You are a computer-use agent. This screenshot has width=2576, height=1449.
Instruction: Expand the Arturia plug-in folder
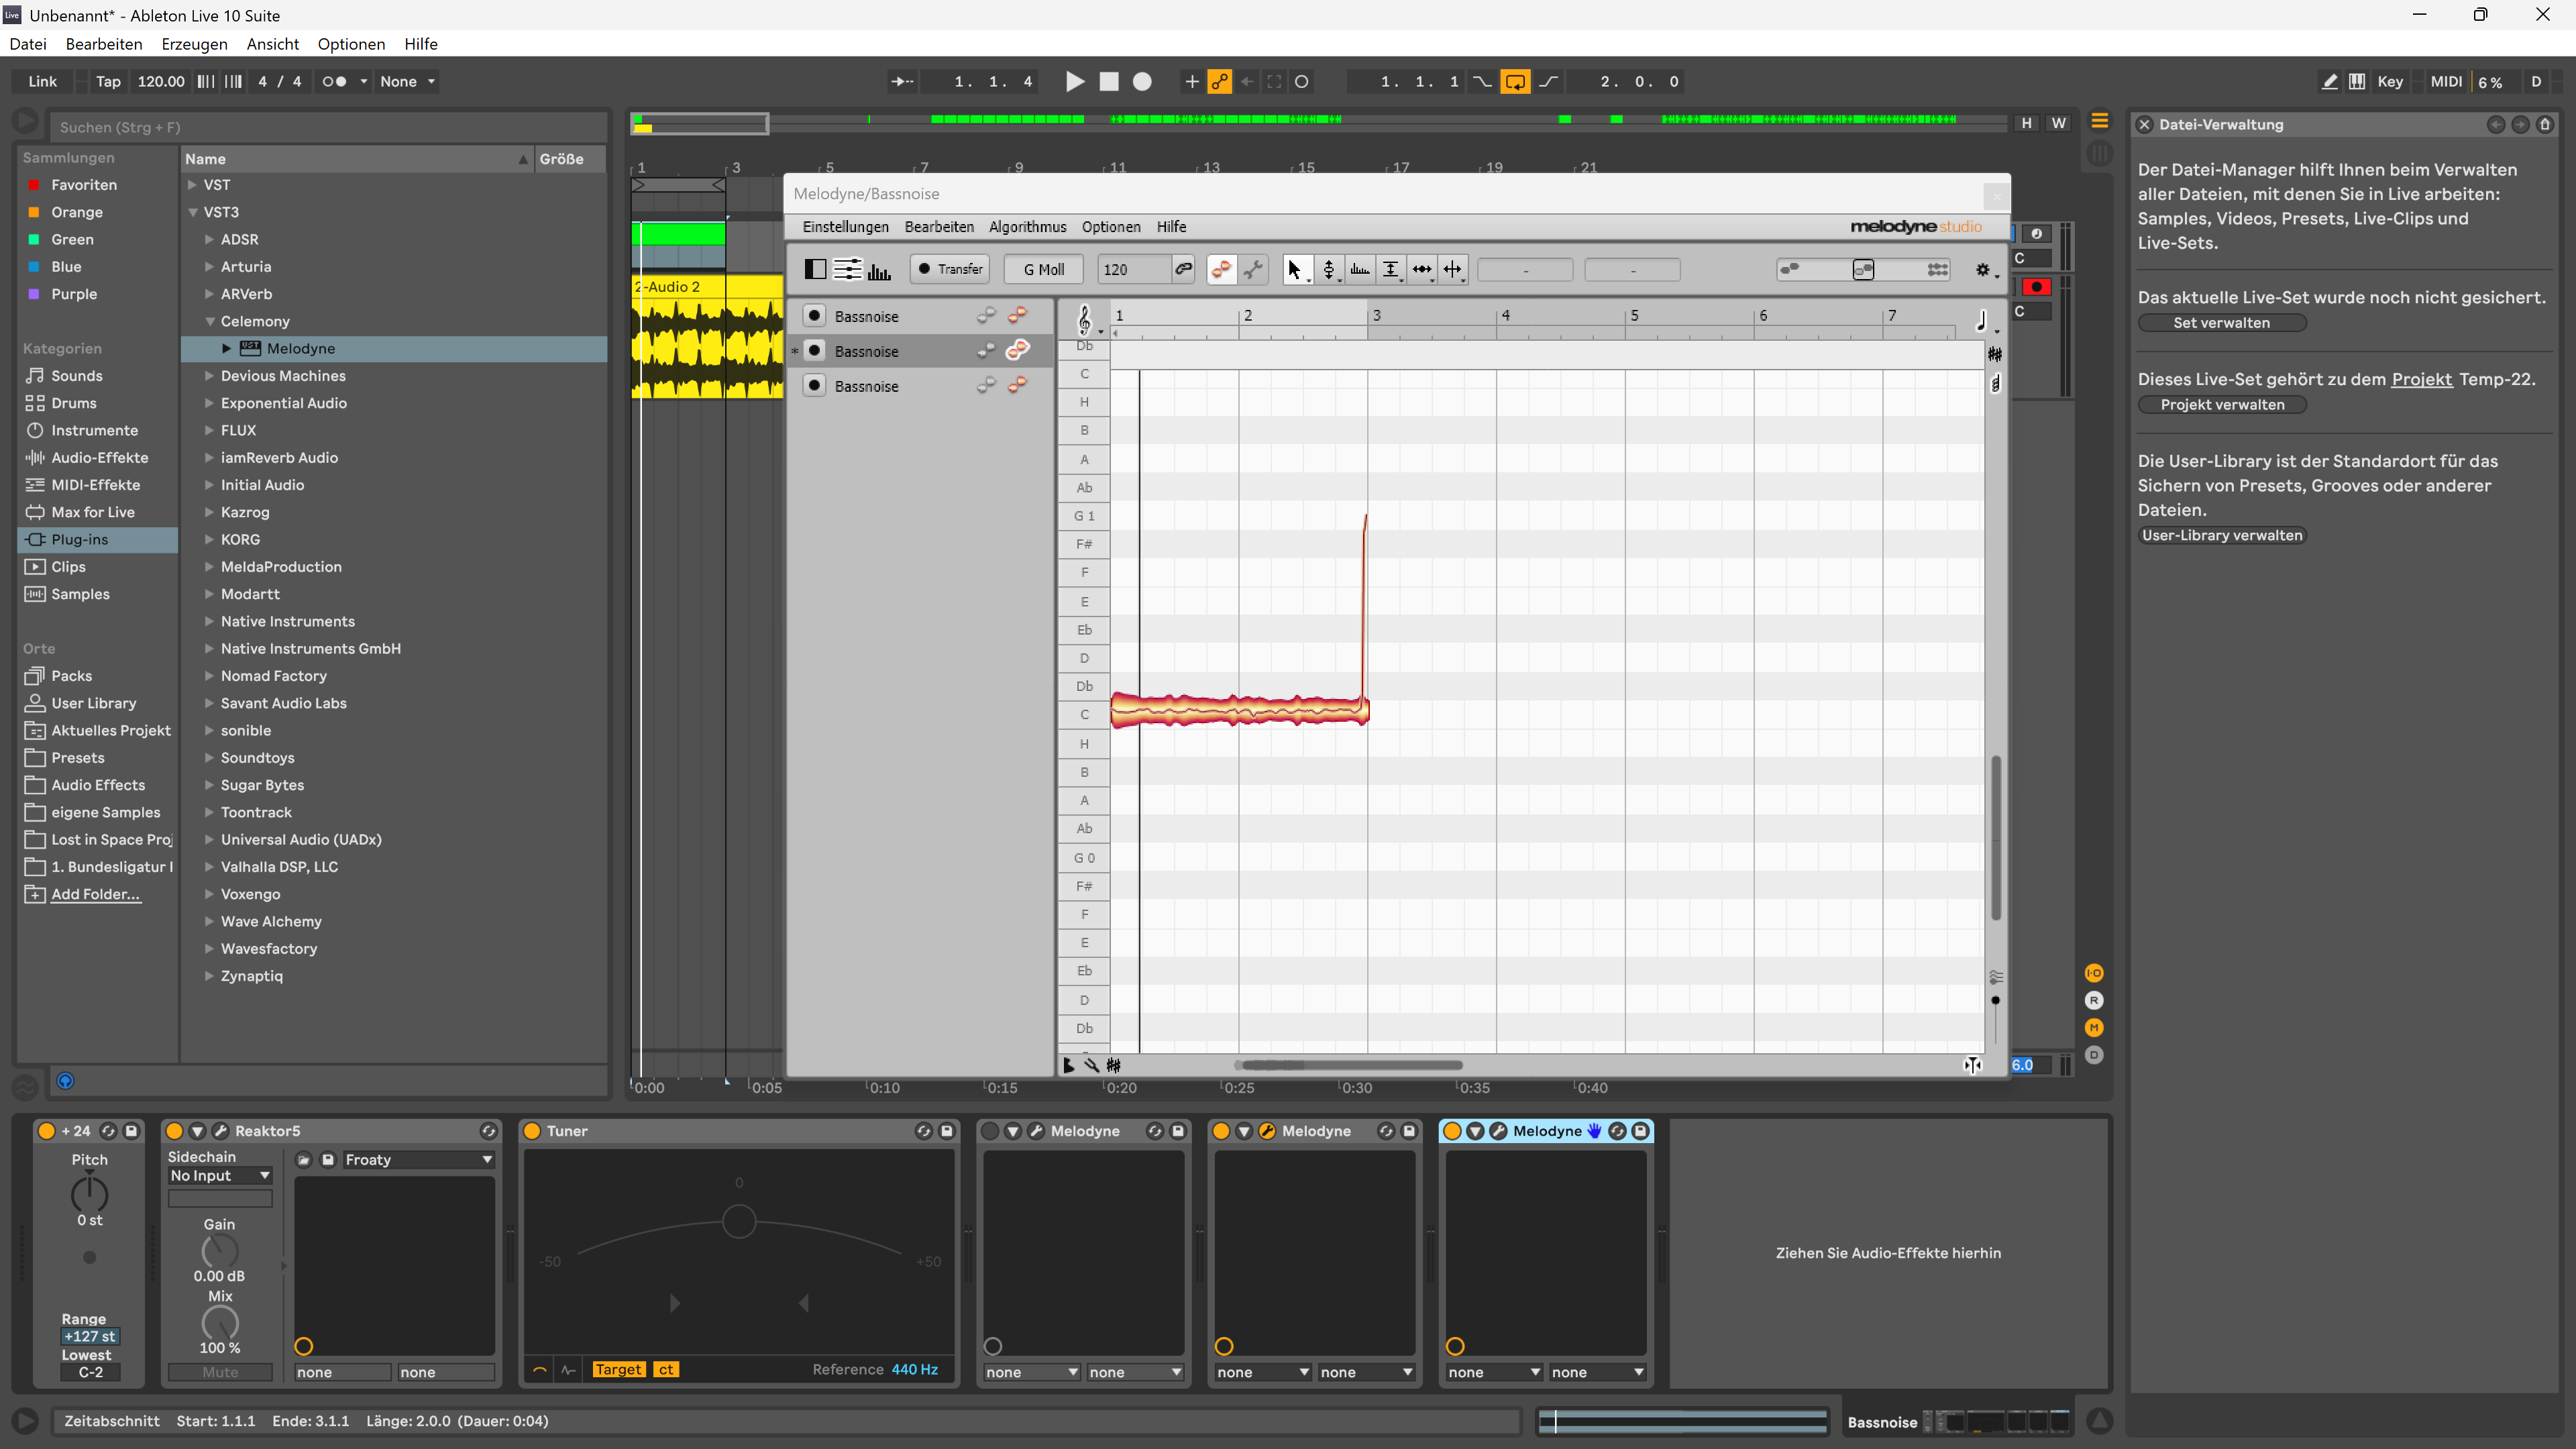pyautogui.click(x=209, y=267)
